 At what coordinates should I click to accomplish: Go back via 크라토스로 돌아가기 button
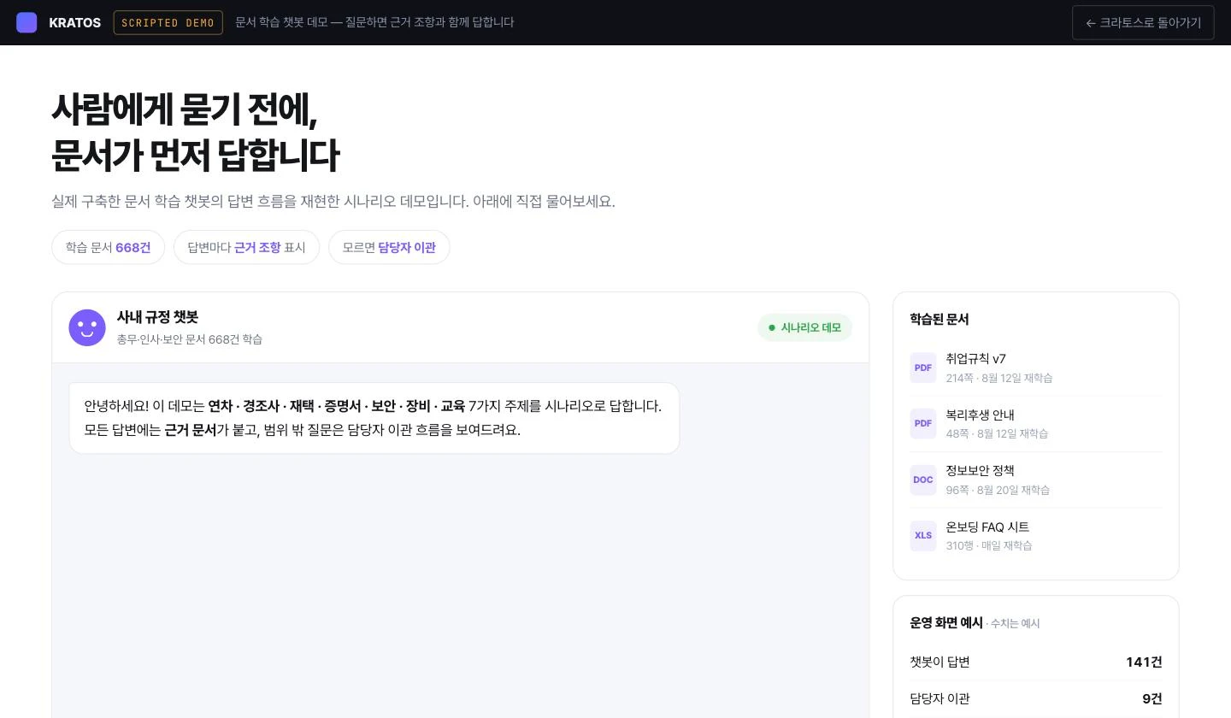click(1143, 22)
